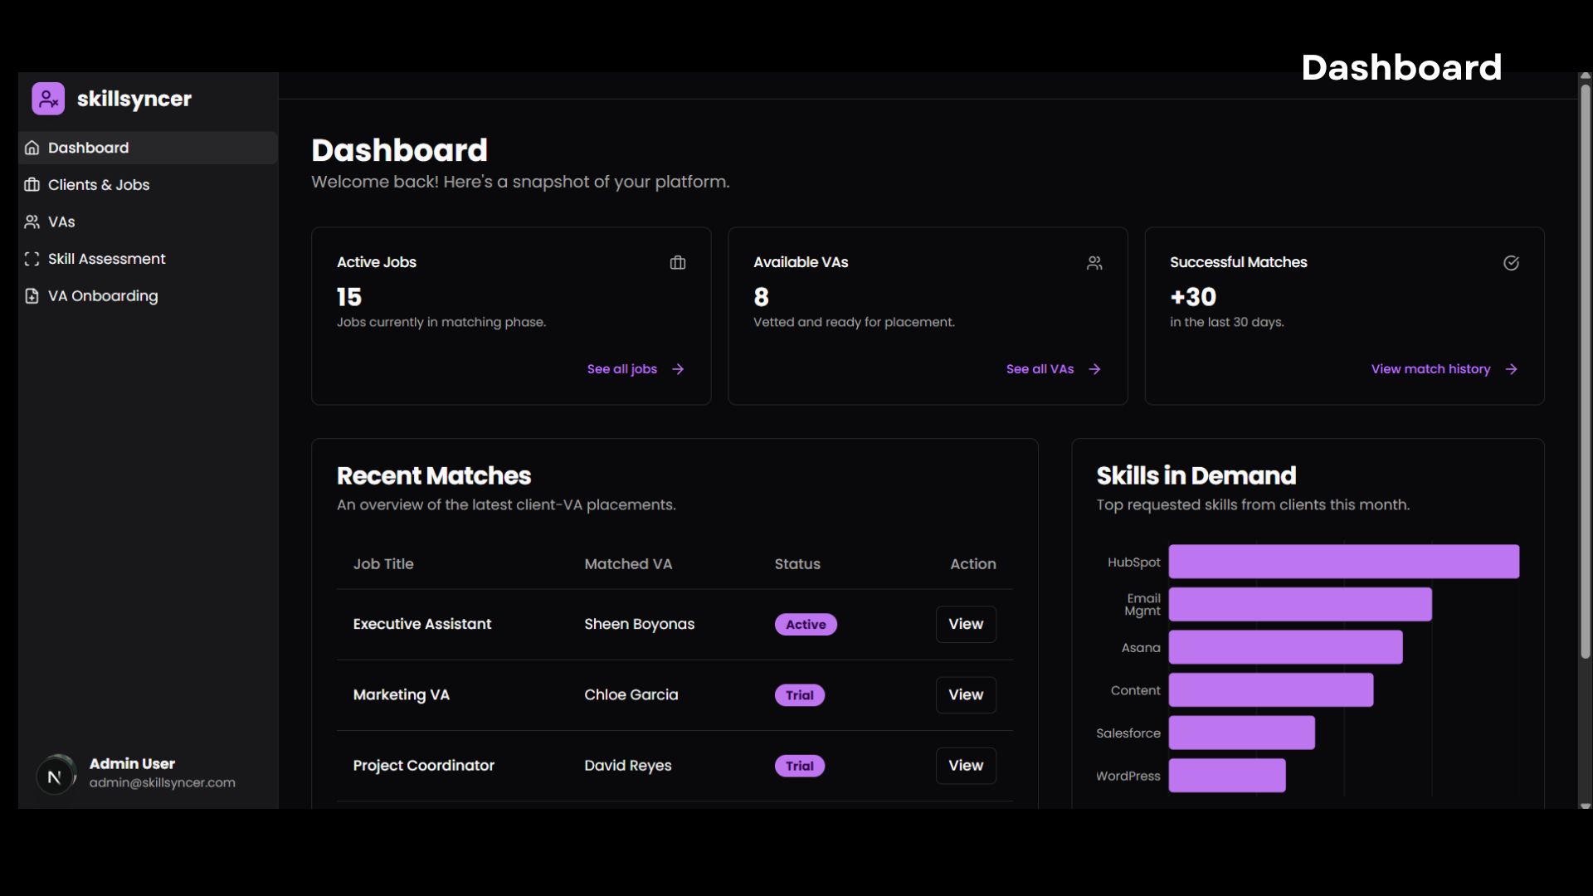This screenshot has height=896, width=1593.
Task: Click the checkmark icon on Successful Matches card
Action: (x=1511, y=263)
